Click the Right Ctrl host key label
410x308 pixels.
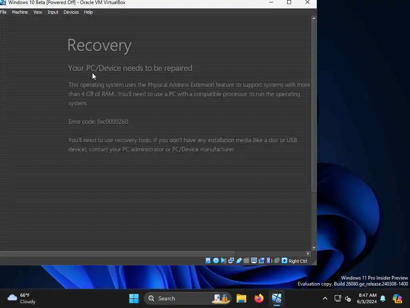coord(297,261)
